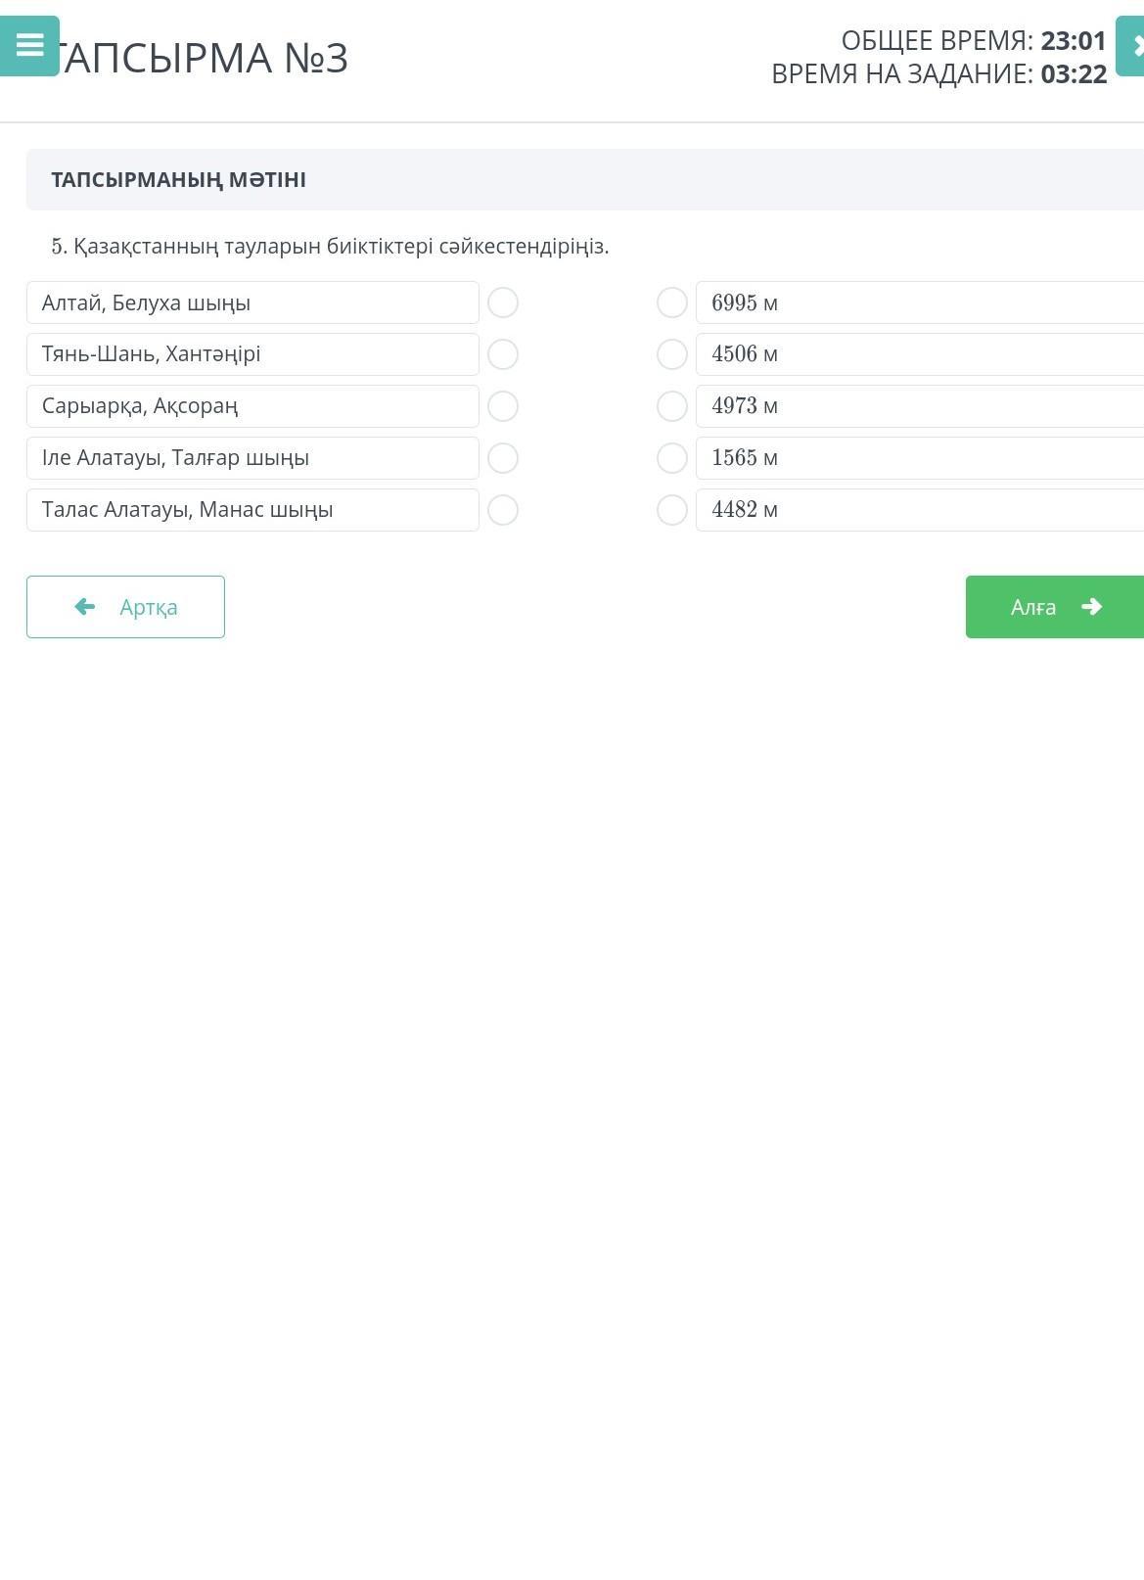This screenshot has height=1580, width=1144.
Task: Click the Алтай, Белуха шыңы item box
Action: pyautogui.click(x=252, y=302)
